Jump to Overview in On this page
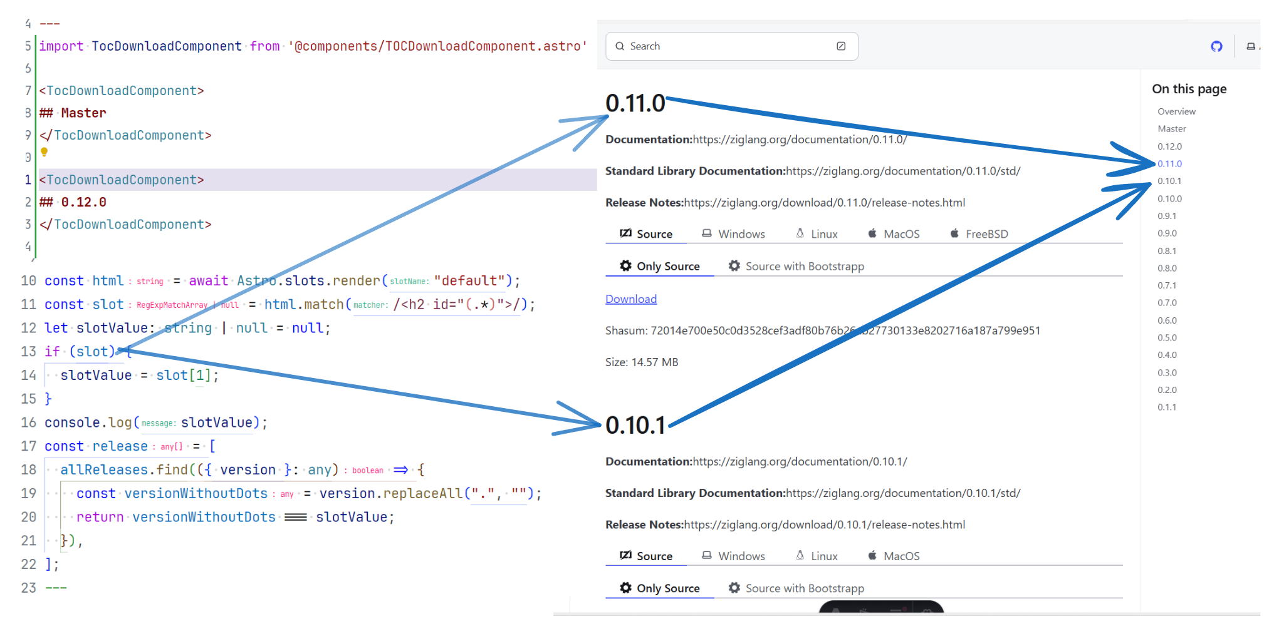This screenshot has width=1279, height=634. pyautogui.click(x=1176, y=111)
